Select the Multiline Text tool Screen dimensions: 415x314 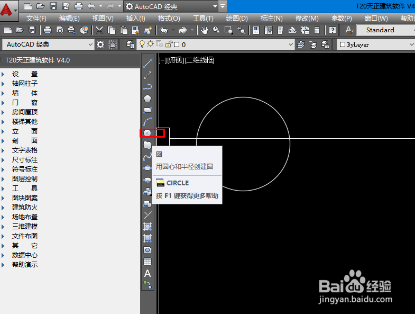(x=147, y=273)
